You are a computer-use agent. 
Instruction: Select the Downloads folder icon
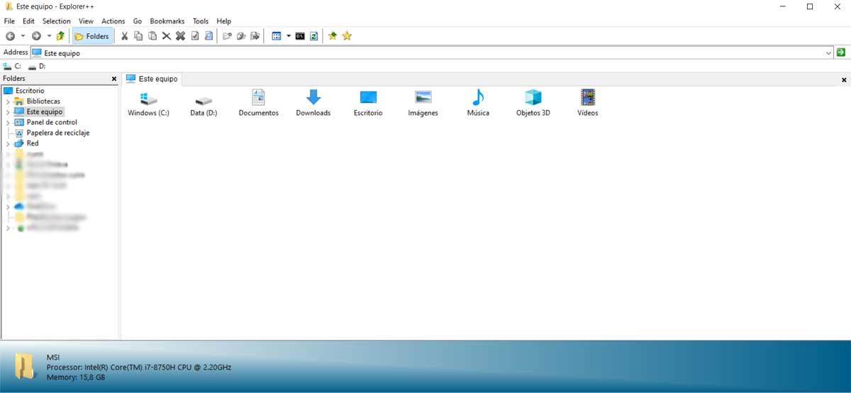tap(313, 103)
